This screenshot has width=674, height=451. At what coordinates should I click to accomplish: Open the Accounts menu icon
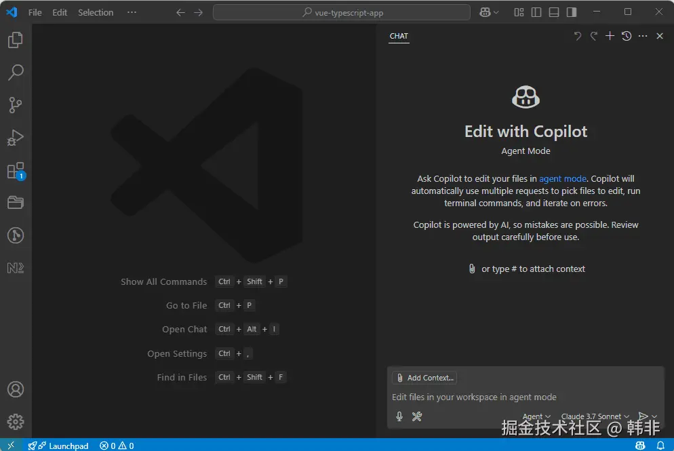click(x=16, y=389)
